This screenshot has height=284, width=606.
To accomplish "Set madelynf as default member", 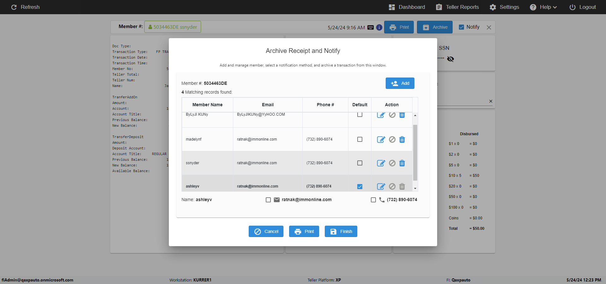I will point(360,139).
